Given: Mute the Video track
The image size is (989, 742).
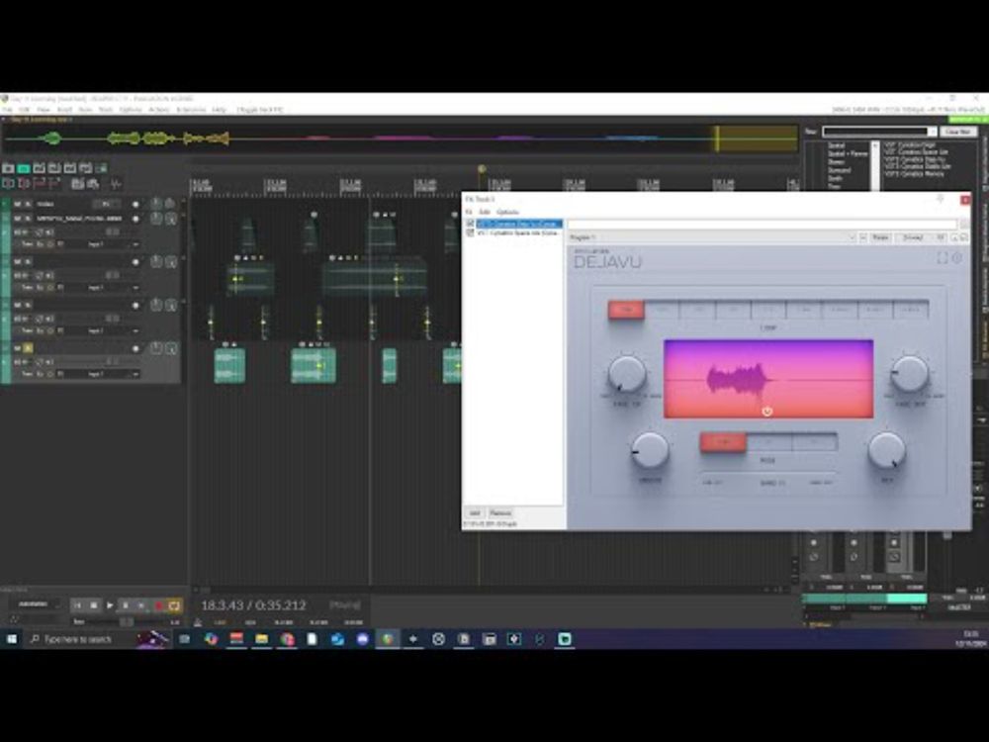Looking at the screenshot, I should pyautogui.click(x=18, y=204).
